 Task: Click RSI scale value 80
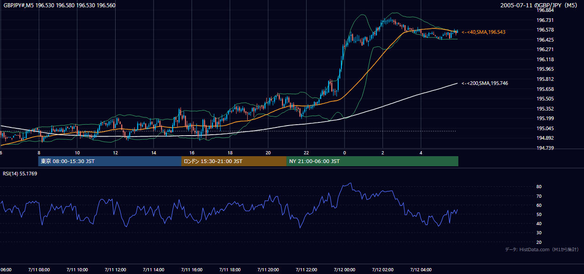click(539, 187)
